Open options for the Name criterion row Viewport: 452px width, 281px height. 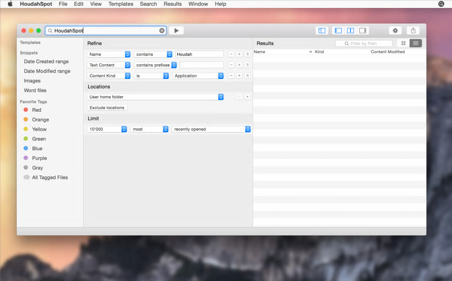(247, 54)
